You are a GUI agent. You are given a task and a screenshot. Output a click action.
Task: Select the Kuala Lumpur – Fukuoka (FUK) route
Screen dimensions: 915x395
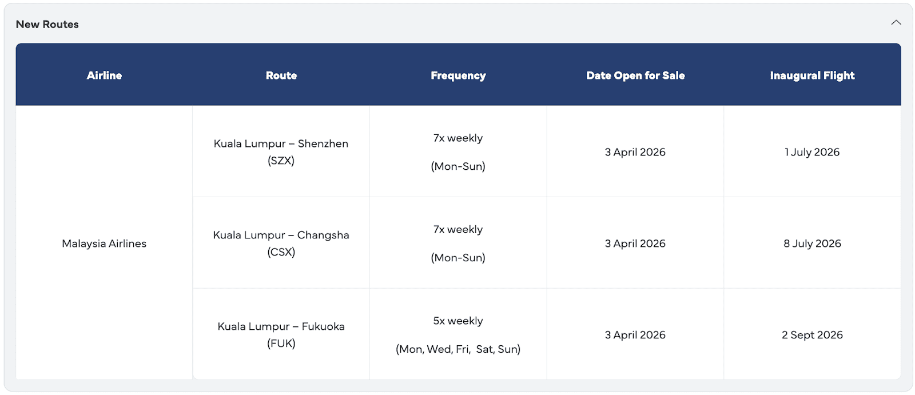coord(281,335)
